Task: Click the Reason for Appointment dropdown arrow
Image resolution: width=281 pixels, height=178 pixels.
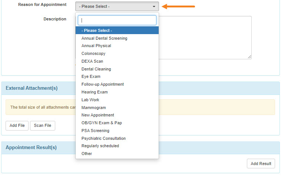Action: click(x=154, y=7)
